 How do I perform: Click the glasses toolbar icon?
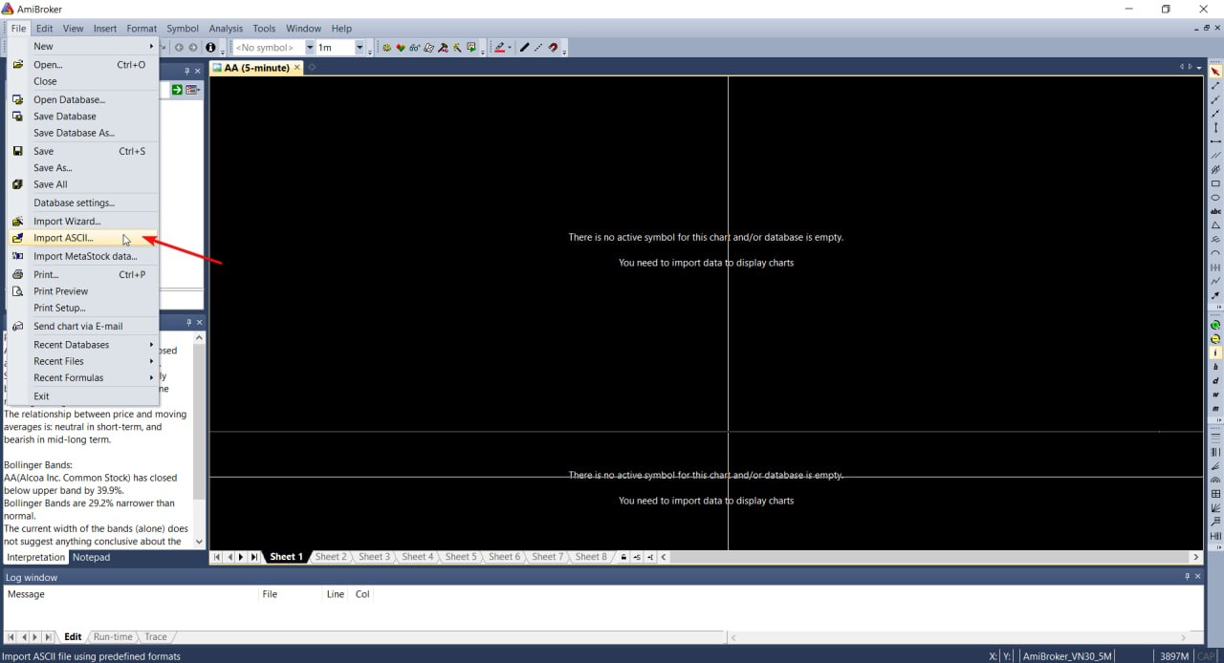click(414, 47)
